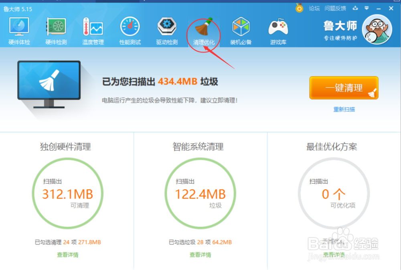The image size is (401, 270).
Task: Open 温度管理 temperature management
Action: pos(93,31)
